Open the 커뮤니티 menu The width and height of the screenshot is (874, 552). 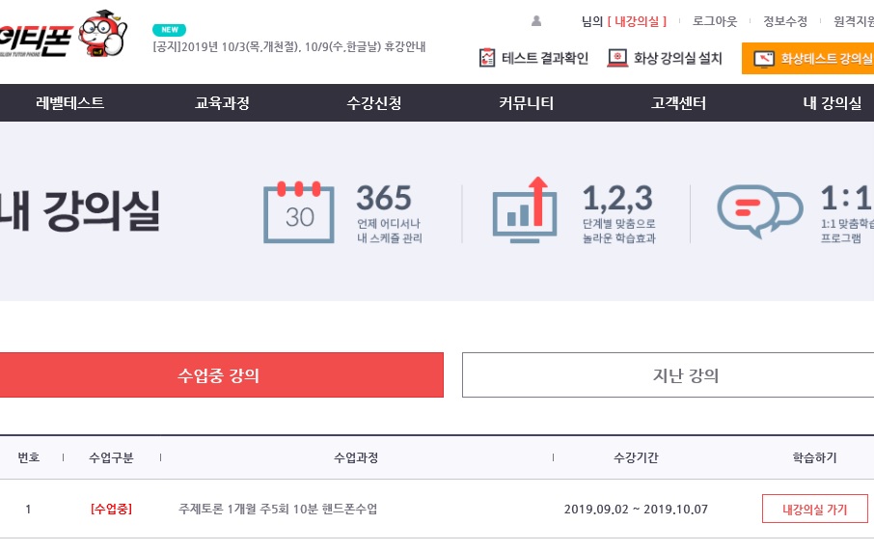[x=527, y=103]
